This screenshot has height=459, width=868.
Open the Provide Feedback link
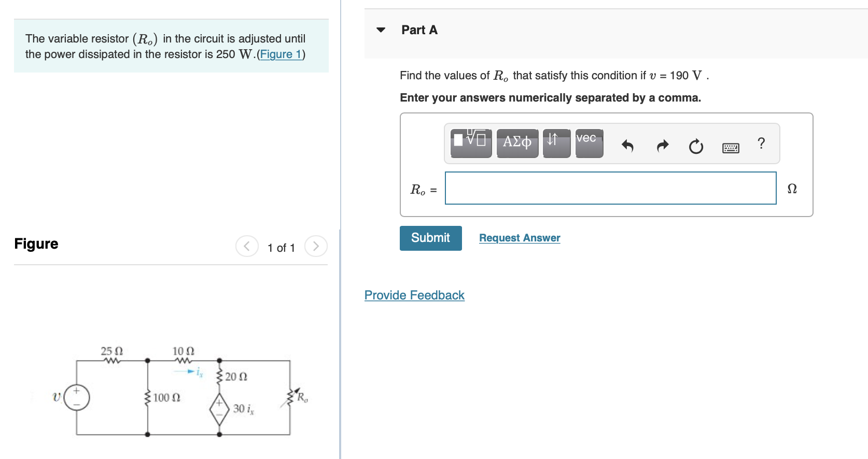pos(414,295)
